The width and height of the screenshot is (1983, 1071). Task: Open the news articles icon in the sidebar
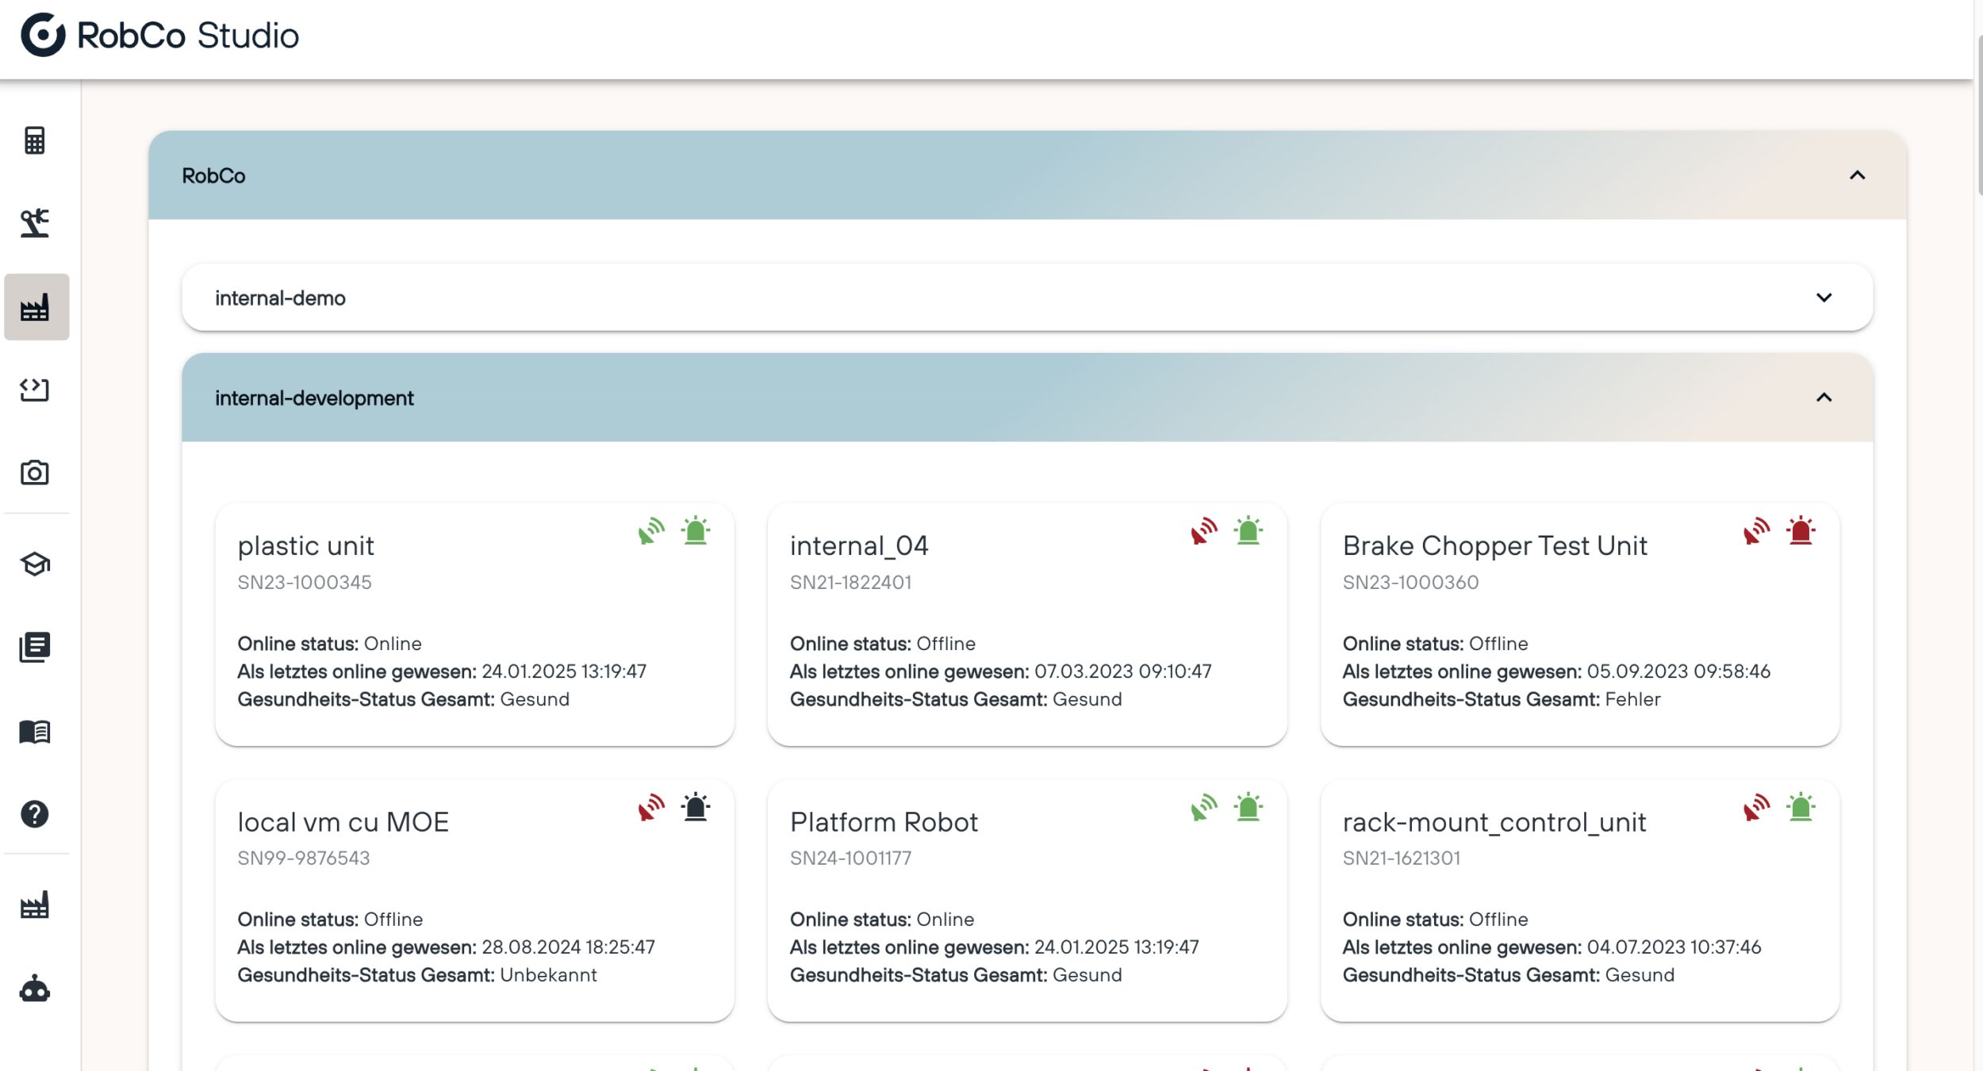[x=35, y=648]
